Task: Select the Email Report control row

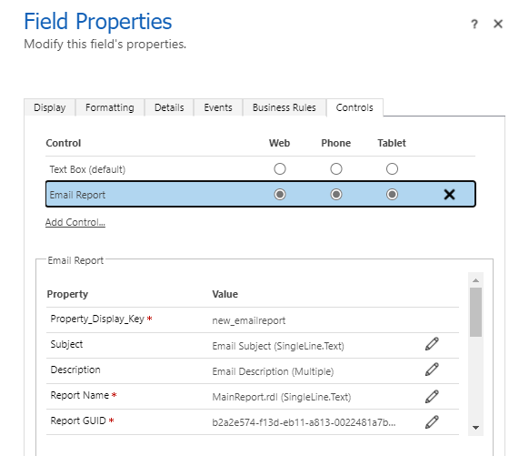Action: click(261, 194)
